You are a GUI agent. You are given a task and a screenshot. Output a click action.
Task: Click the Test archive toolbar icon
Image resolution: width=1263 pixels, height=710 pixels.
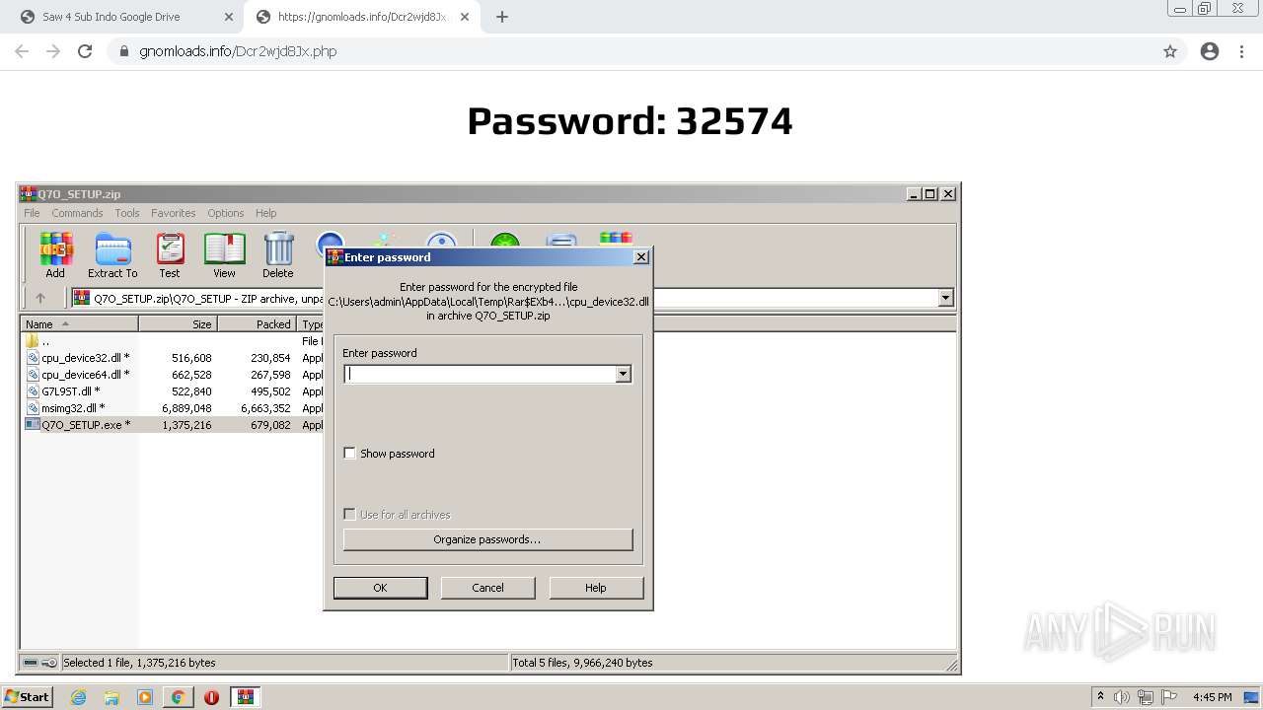[x=170, y=255]
